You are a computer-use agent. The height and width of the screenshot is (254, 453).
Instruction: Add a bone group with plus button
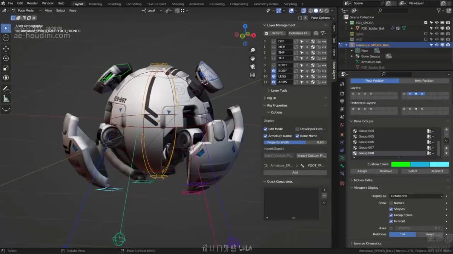pos(447,130)
